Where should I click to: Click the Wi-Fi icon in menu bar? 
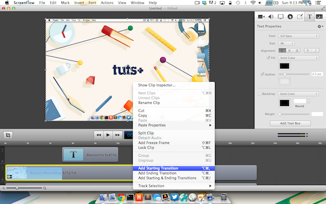(253, 3)
